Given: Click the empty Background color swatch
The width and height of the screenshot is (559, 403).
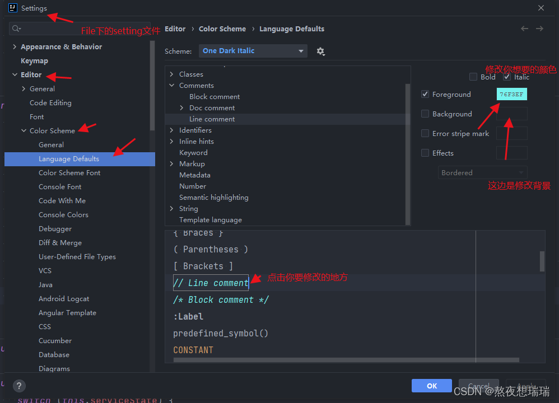Looking at the screenshot, I should point(511,114).
